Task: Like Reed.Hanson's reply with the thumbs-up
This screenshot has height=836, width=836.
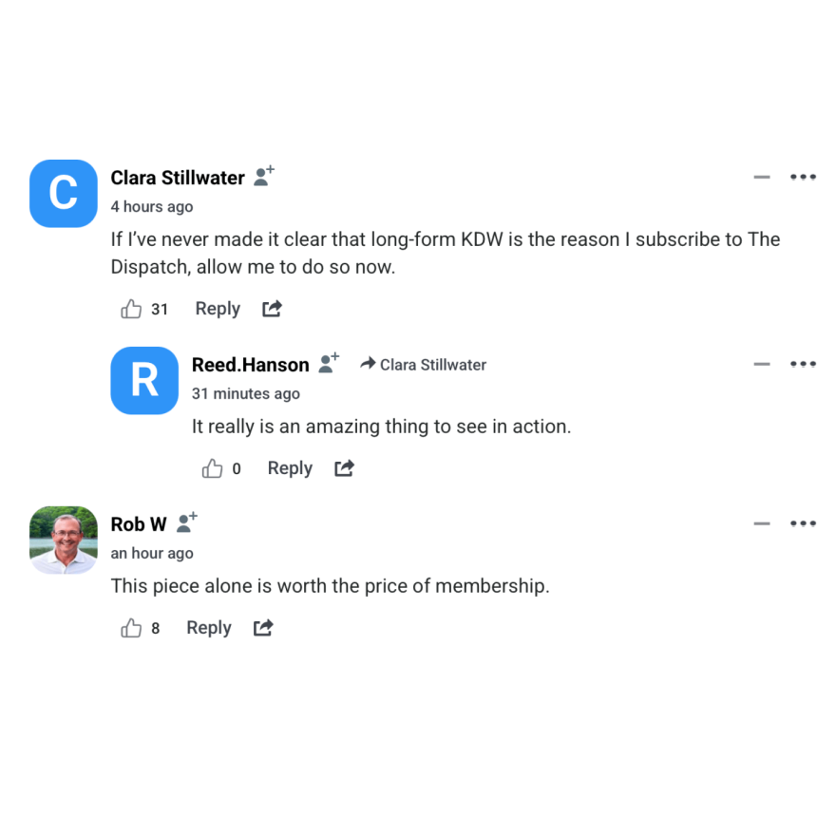Action: (212, 467)
